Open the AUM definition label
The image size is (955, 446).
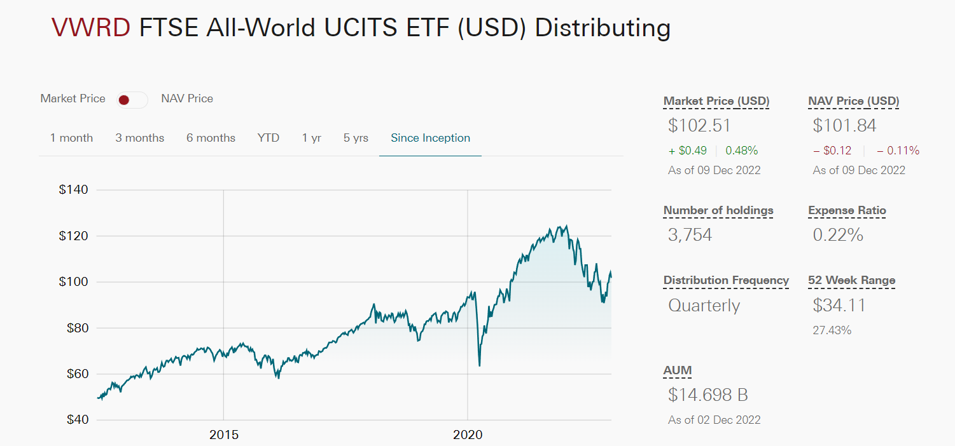click(x=677, y=370)
